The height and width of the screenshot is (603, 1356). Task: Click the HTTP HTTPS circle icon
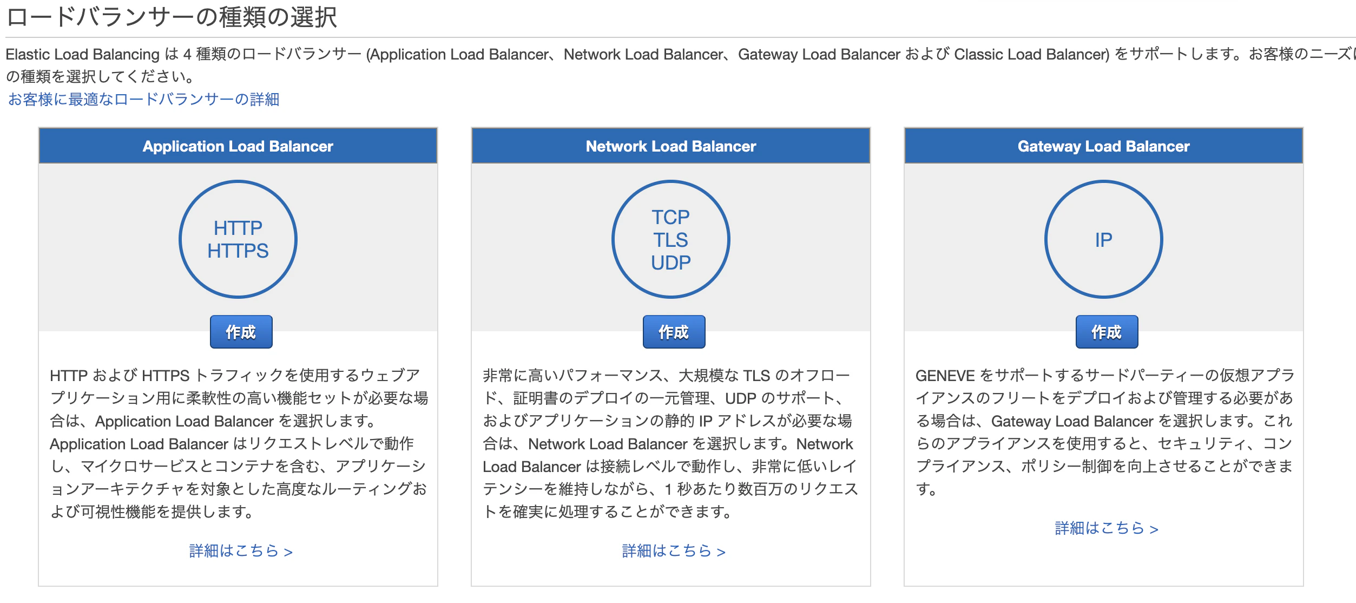click(x=238, y=239)
